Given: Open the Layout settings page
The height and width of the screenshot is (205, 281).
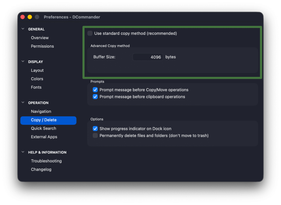Looking at the screenshot, I should [x=37, y=70].
